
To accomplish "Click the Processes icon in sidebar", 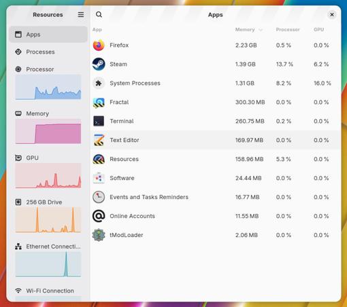I will coord(18,52).
